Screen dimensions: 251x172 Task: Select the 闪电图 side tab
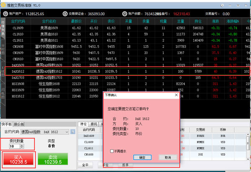(3, 93)
